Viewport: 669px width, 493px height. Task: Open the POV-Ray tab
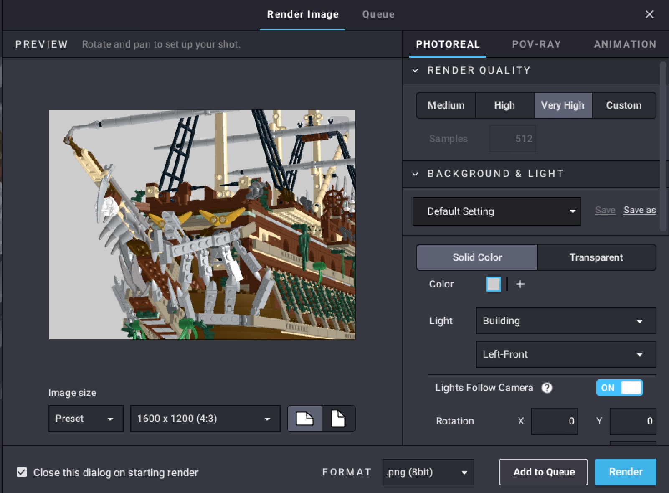click(x=536, y=44)
